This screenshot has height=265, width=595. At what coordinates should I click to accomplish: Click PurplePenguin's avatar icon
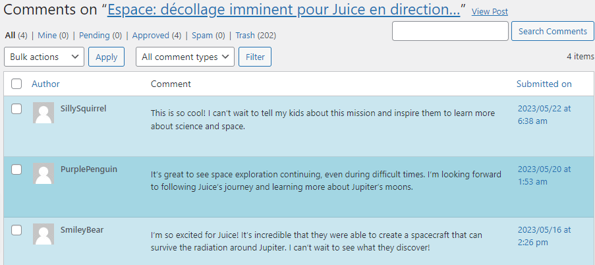click(x=43, y=173)
